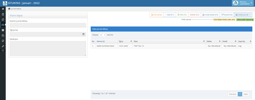Viewport: 255px width, 100px height.
Task: Click the Detail (F6) button
Action: (227, 15)
